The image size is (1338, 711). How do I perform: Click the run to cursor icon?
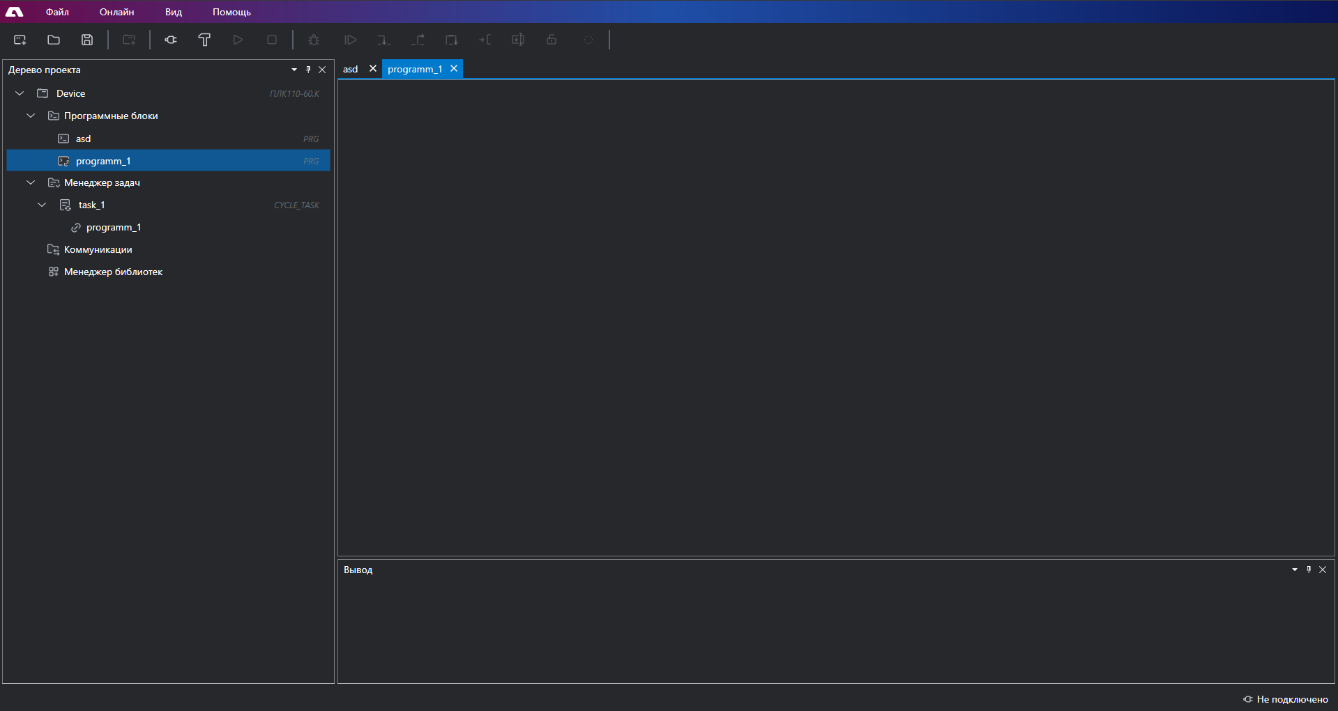pos(485,40)
